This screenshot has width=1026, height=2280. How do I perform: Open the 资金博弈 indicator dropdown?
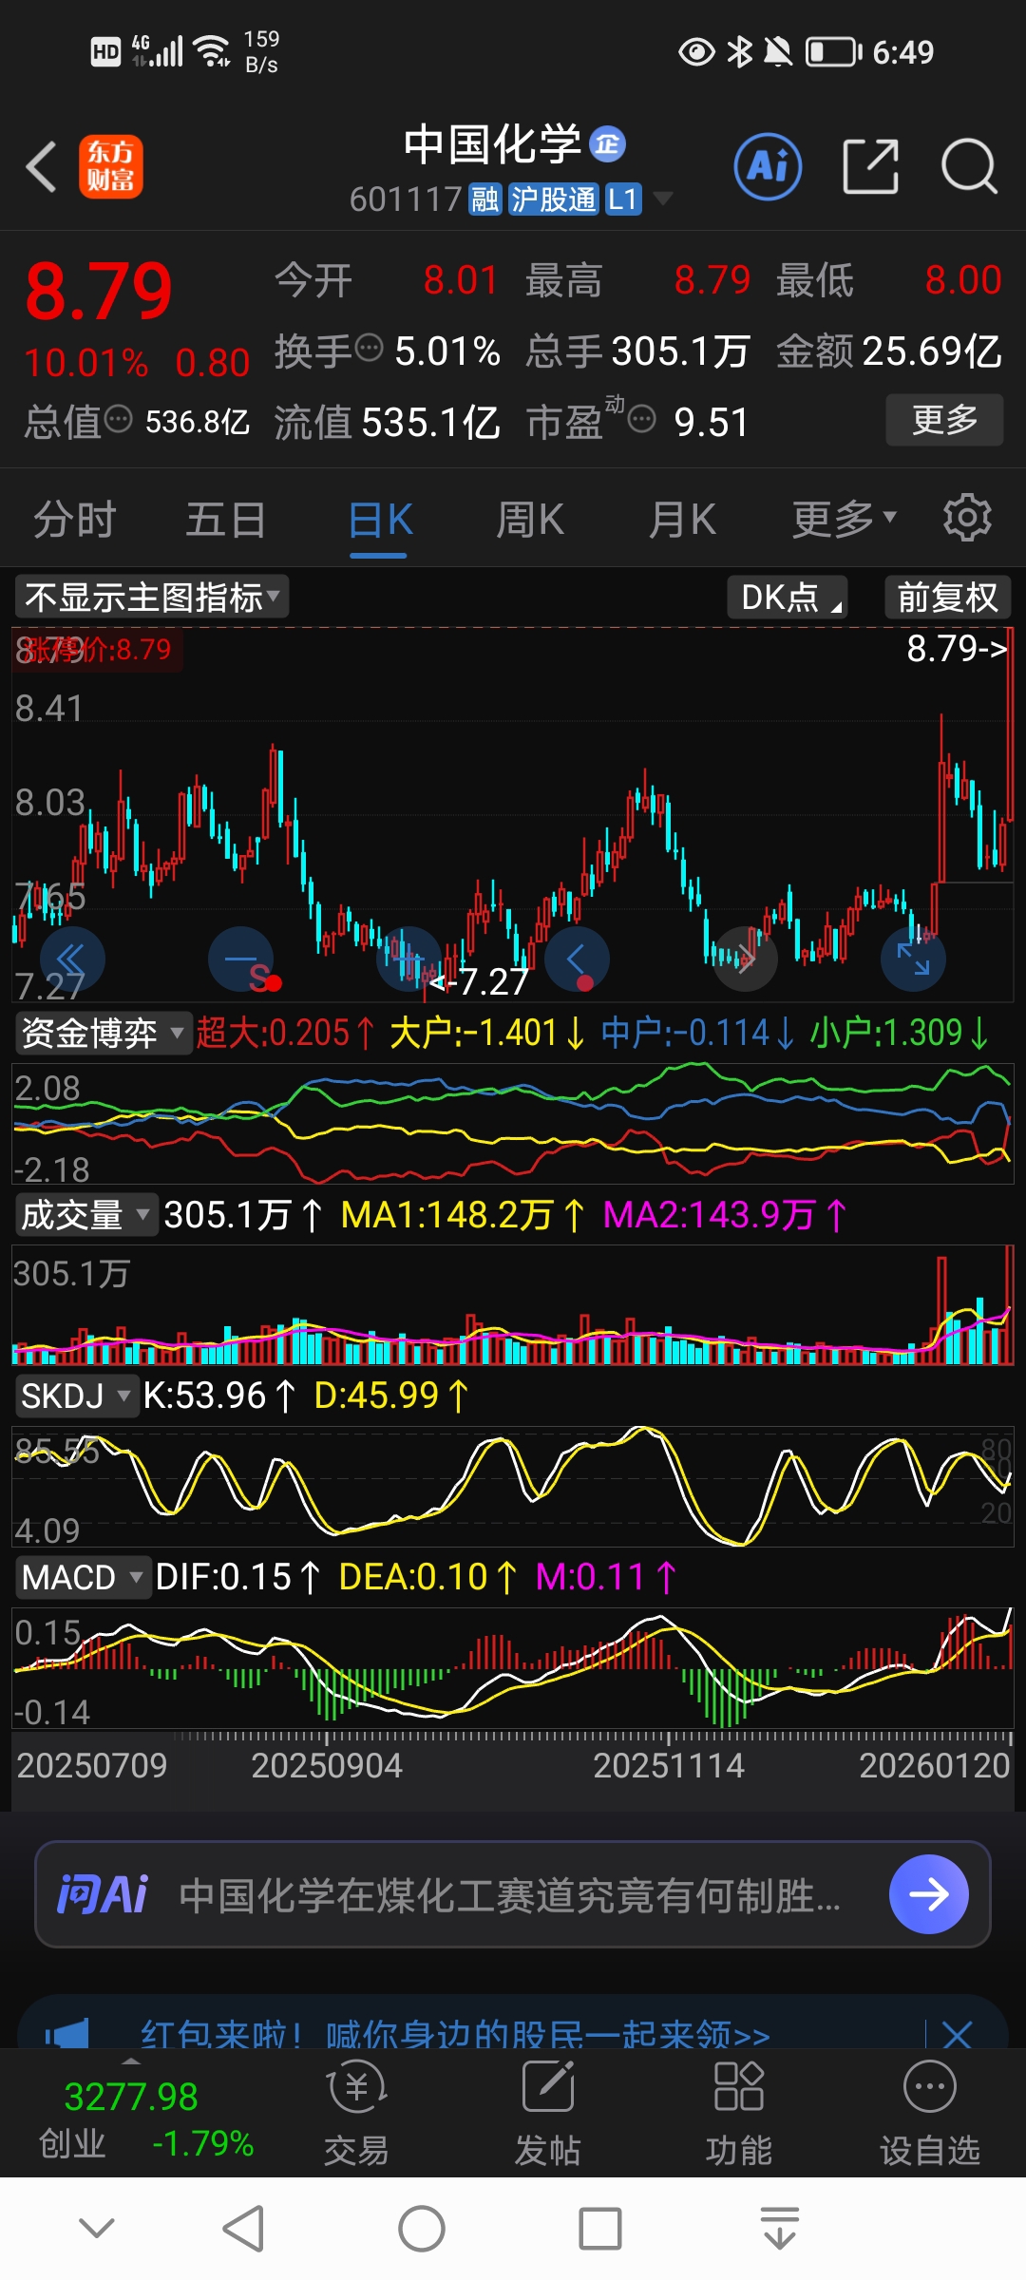[x=104, y=1033]
